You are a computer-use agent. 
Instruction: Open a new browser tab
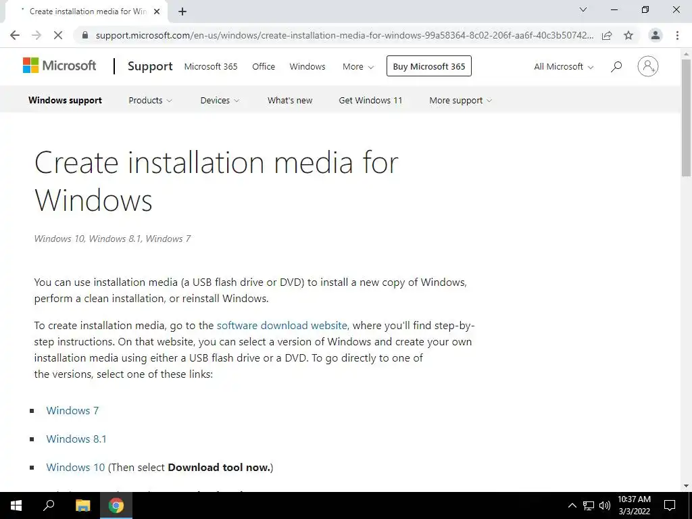point(182,11)
